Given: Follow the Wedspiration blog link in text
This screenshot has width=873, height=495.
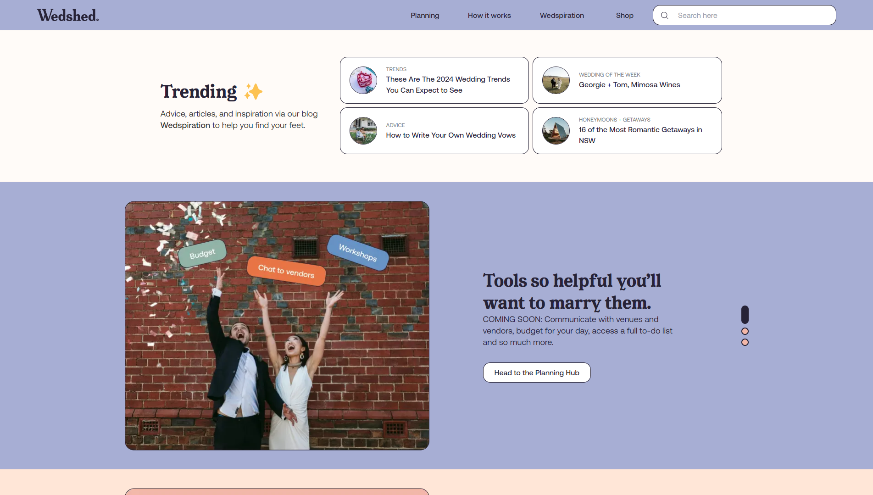Looking at the screenshot, I should tap(185, 125).
